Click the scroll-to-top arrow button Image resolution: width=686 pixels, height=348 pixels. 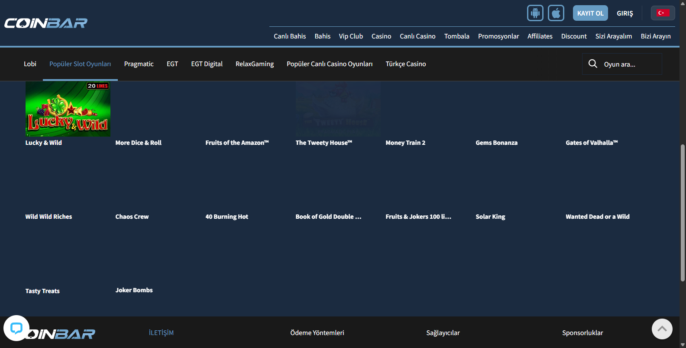click(x=662, y=329)
